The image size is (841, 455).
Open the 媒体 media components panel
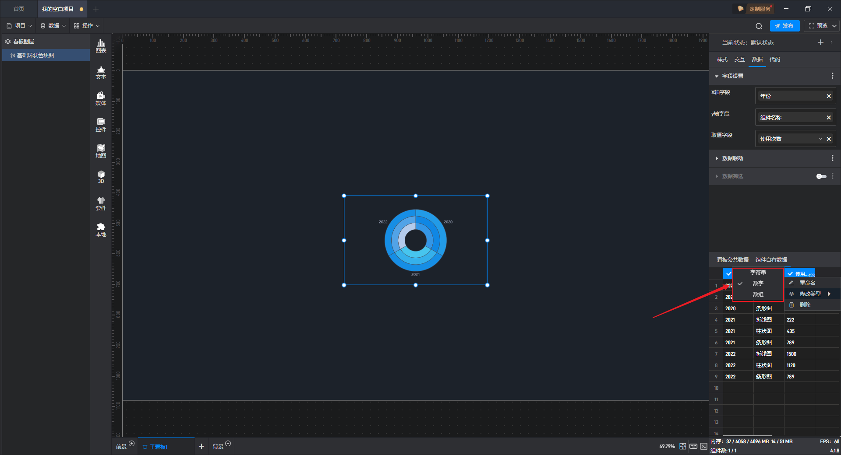[101, 98]
